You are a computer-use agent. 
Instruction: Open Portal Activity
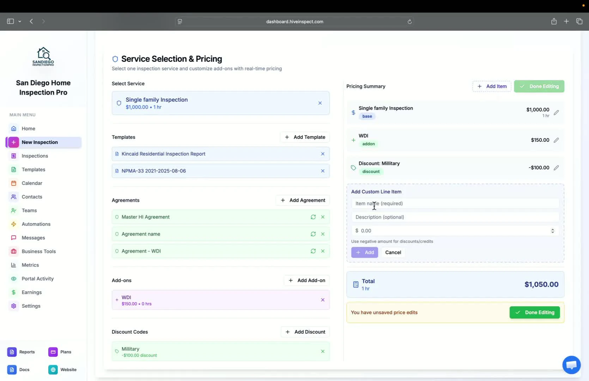click(x=37, y=279)
